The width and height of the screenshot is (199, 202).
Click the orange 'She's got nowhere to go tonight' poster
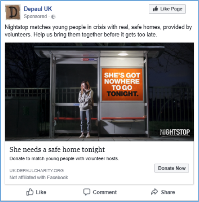pos(122,84)
